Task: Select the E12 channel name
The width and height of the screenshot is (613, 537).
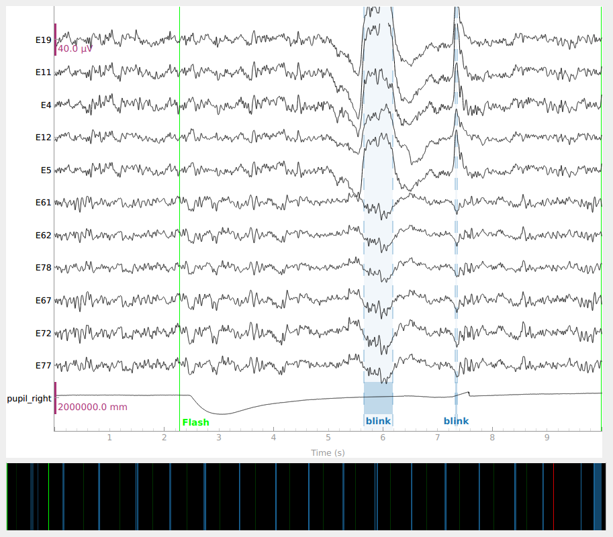Action: [x=43, y=137]
